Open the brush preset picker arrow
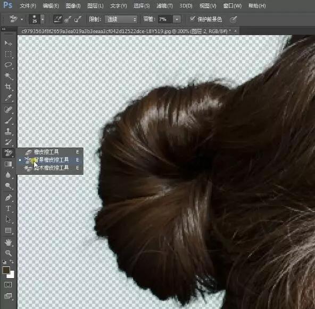 pyautogui.click(x=43, y=19)
